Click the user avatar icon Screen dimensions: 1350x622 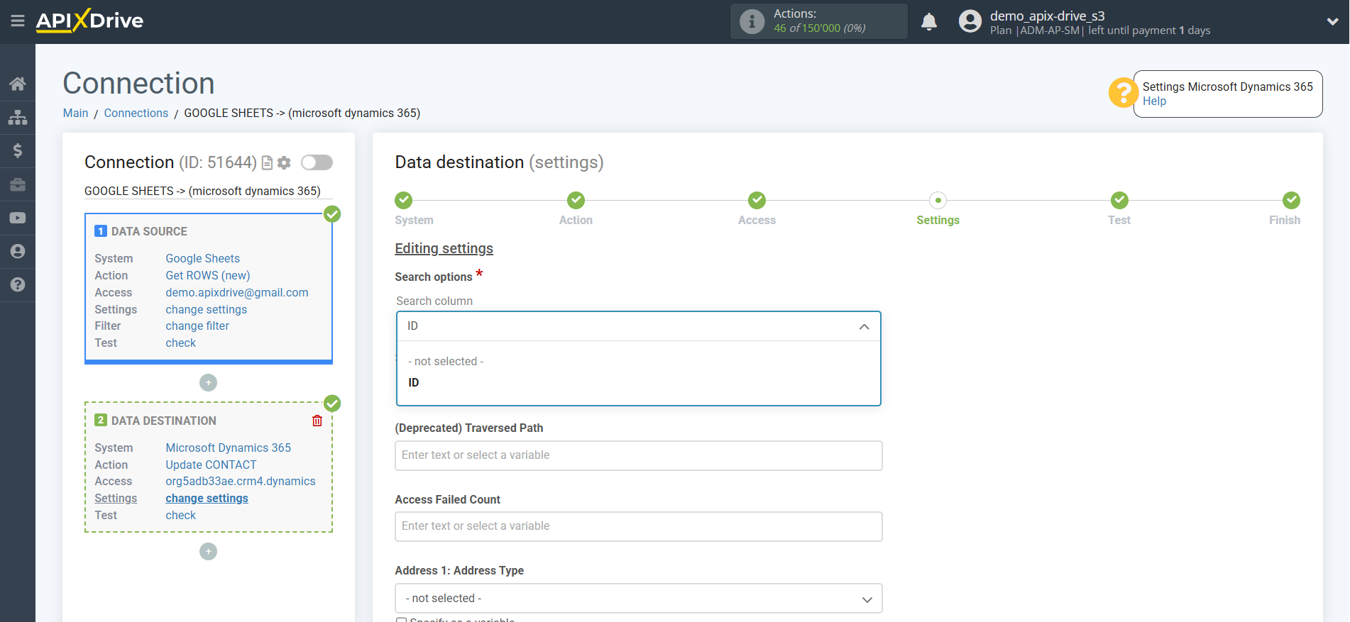pyautogui.click(x=970, y=21)
